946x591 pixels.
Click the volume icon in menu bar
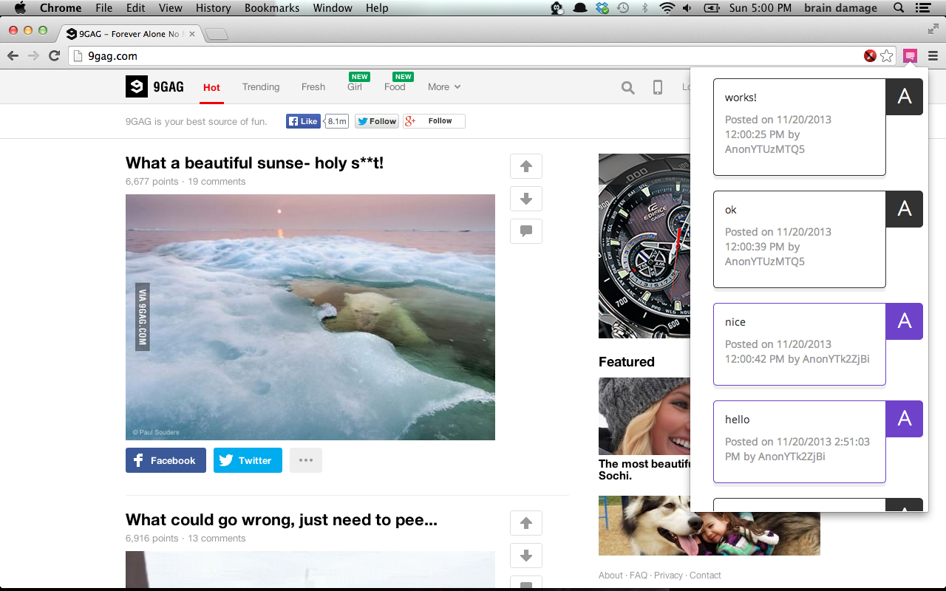(687, 8)
